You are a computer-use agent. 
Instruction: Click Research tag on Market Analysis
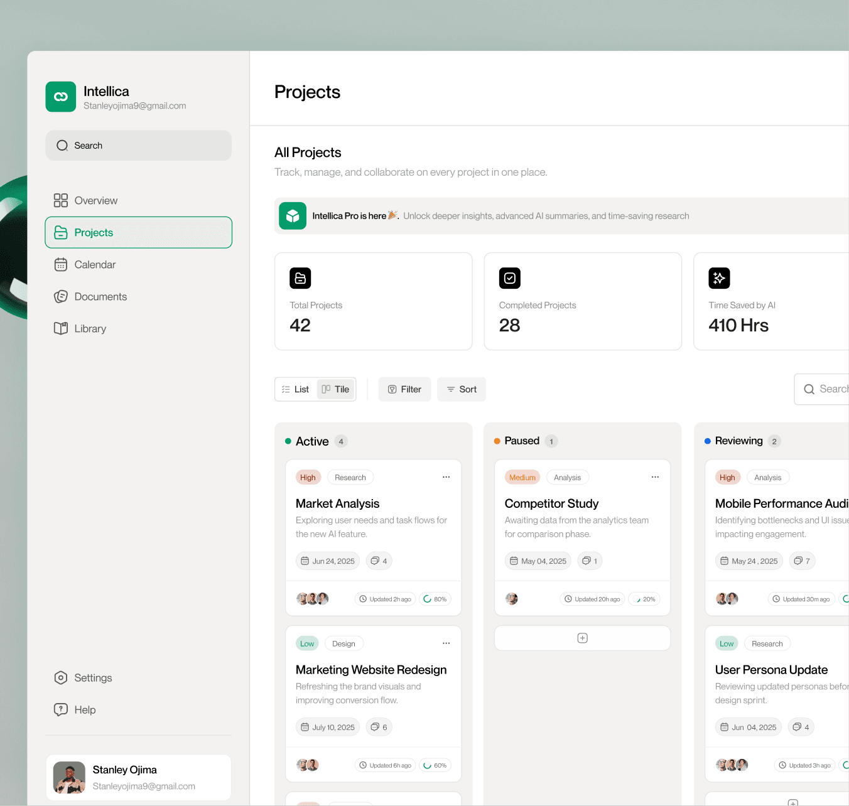pos(350,478)
